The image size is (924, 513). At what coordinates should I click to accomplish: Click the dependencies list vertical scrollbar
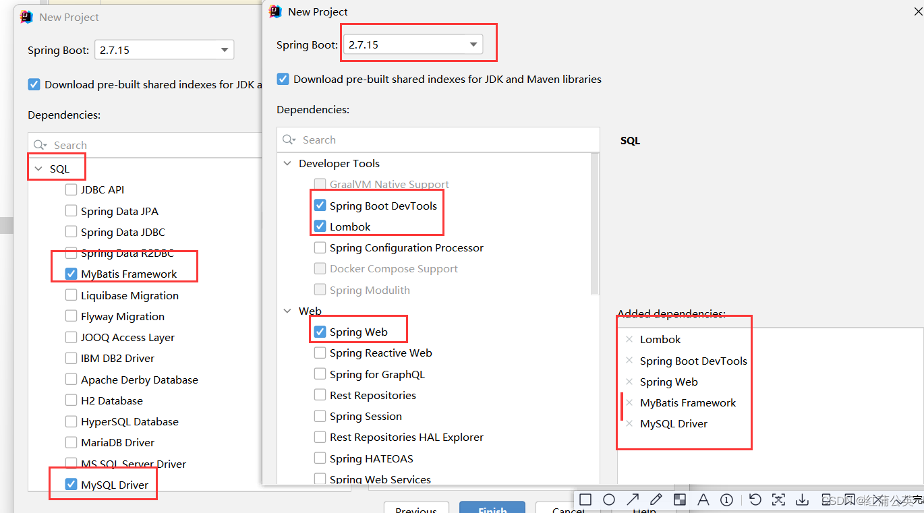595,223
